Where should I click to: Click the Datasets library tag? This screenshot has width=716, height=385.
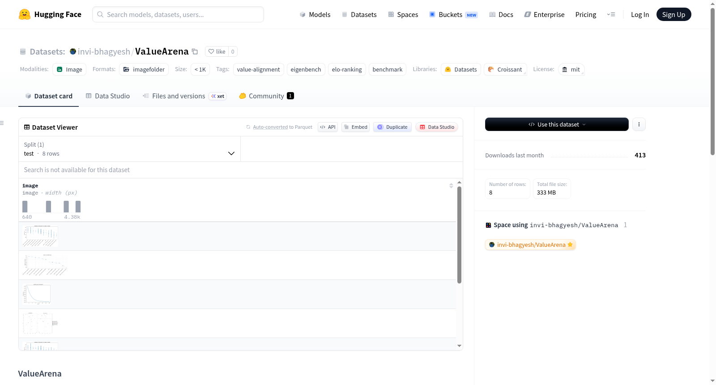(x=461, y=69)
